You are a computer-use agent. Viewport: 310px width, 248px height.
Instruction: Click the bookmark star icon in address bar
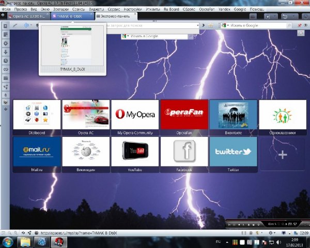click(x=211, y=25)
